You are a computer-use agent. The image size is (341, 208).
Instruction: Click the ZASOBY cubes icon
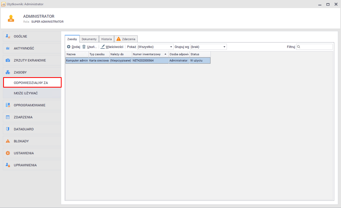click(x=8, y=72)
